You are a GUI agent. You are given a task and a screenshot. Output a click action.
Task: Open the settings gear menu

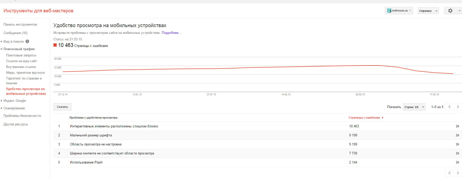click(x=452, y=11)
